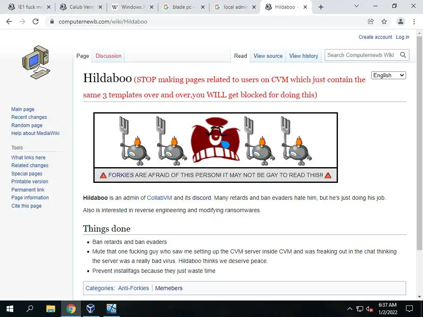Select the Page tab of the wiki
The height and width of the screenshot is (317, 423).
click(x=83, y=56)
